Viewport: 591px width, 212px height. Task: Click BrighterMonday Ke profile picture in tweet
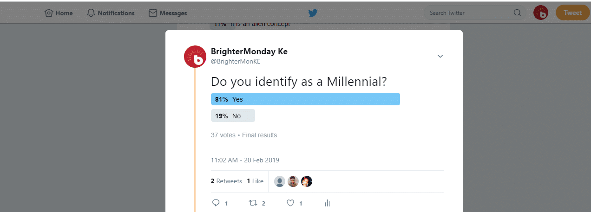[195, 57]
